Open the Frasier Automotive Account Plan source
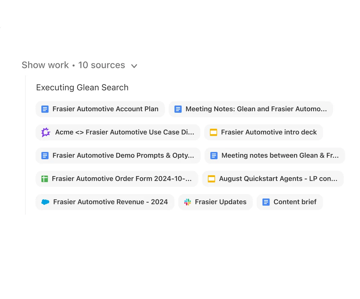 (x=100, y=109)
